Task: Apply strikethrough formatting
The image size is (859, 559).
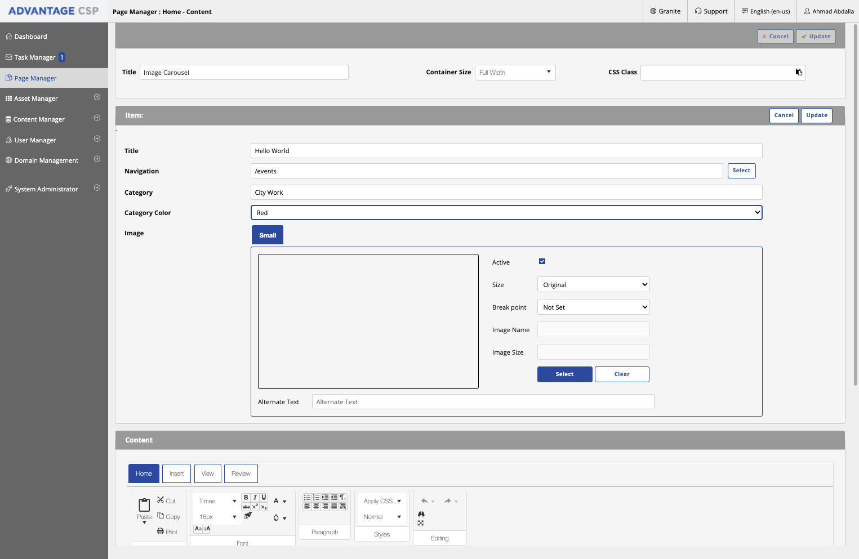Action: (x=246, y=507)
